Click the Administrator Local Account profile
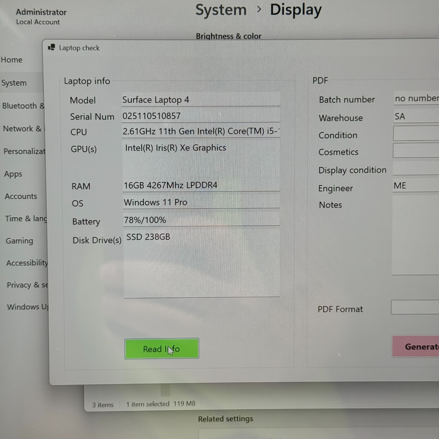 coord(41,17)
